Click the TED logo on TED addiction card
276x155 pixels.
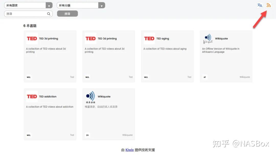(32, 96)
